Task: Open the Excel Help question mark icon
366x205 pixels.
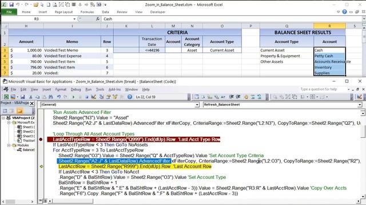Action: pos(344,11)
